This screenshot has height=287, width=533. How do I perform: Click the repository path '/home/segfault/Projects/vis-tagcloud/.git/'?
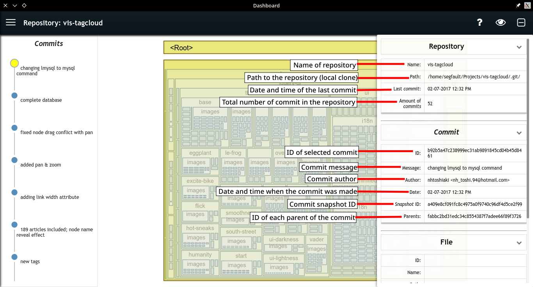click(474, 76)
